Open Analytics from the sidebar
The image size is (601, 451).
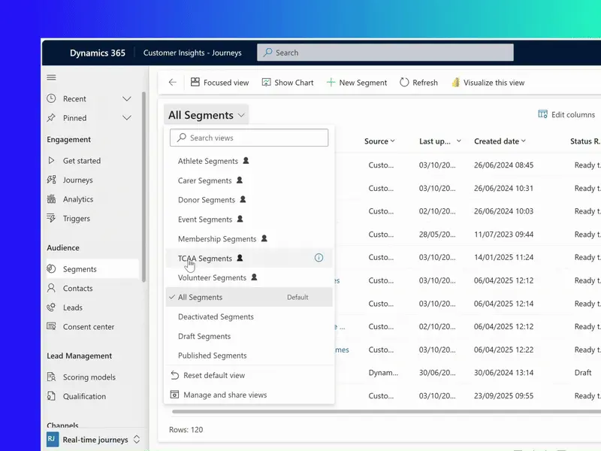point(77,199)
